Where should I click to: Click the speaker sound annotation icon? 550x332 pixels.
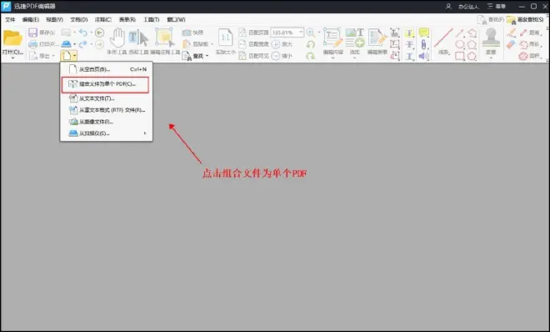(423, 56)
